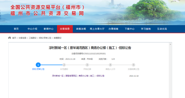Click 招标/资审公告 breadcrumb link

tap(45, 38)
